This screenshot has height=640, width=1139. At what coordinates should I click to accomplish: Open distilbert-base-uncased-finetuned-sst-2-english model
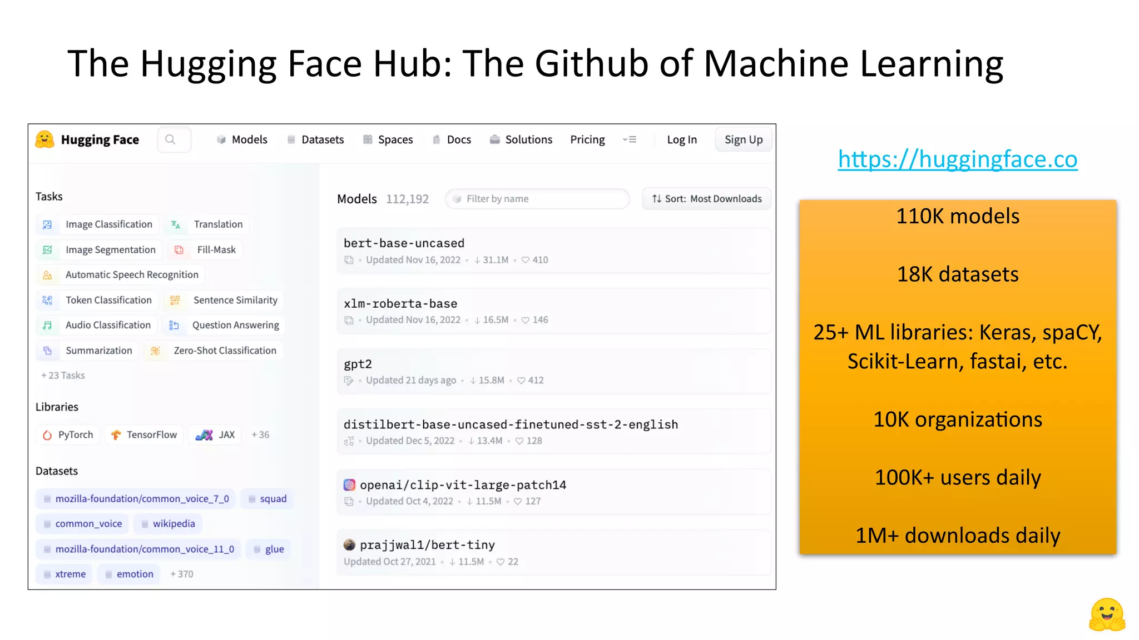point(553,432)
